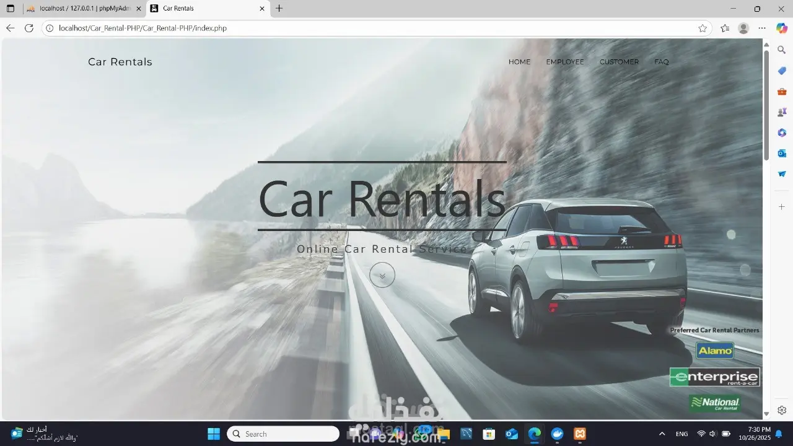
Task: Open the CUSTOMER menu item
Action: pos(619,62)
